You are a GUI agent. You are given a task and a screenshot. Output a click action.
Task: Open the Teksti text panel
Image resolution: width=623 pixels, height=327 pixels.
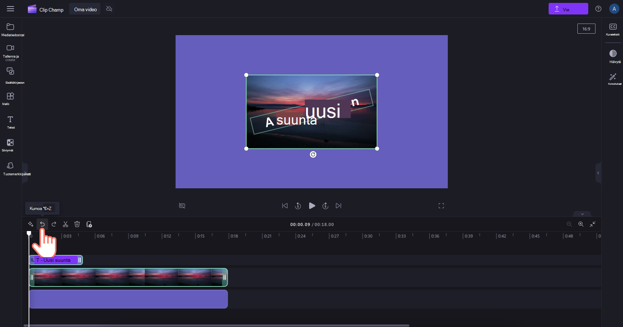pyautogui.click(x=10, y=122)
